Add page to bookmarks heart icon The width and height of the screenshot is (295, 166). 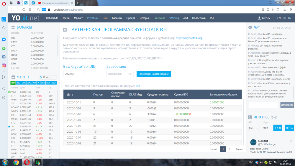pyautogui.click(x=278, y=10)
